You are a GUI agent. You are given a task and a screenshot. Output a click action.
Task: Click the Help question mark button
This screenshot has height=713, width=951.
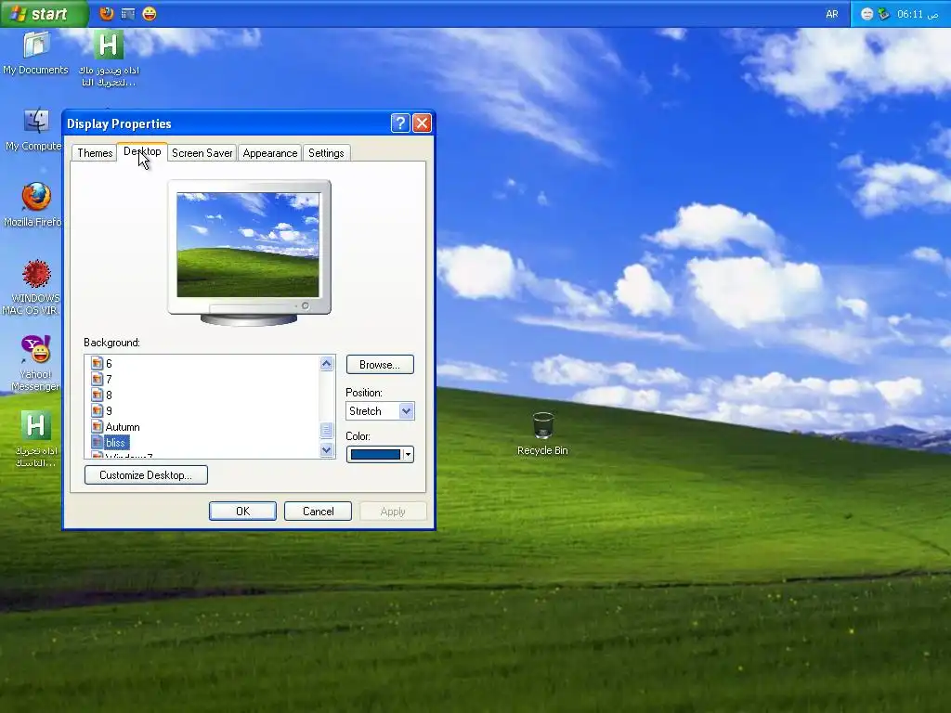[400, 123]
